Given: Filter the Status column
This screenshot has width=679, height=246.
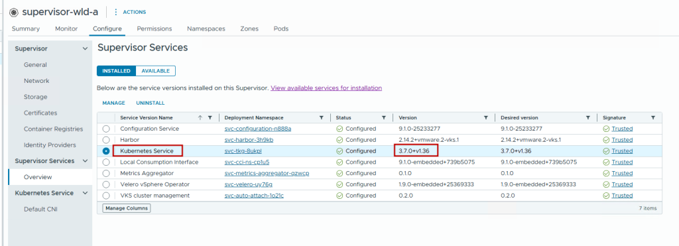Looking at the screenshot, I should click(x=384, y=118).
